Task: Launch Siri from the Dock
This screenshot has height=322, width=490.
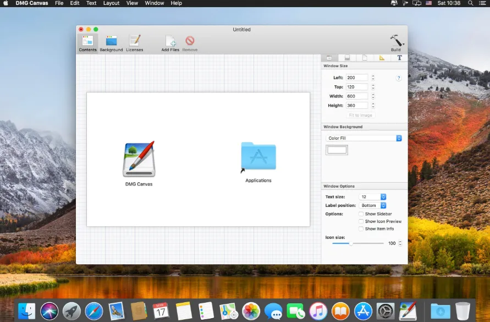Action: [x=49, y=311]
